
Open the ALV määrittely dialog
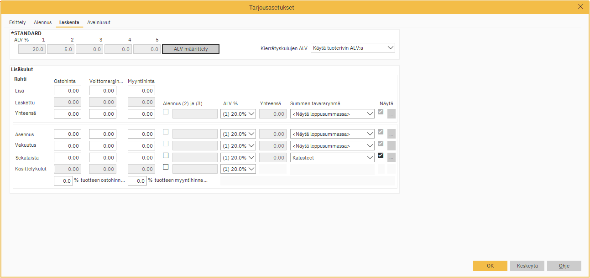(190, 49)
